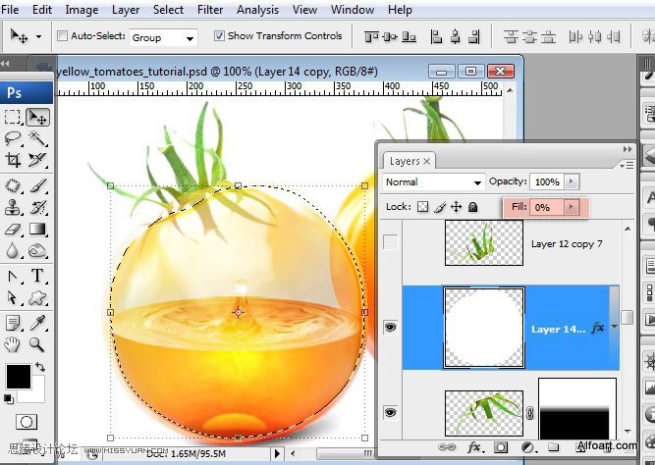Toggle lock position

click(457, 207)
